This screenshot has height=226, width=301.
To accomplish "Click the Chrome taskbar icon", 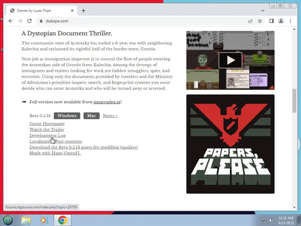I will (62, 220).
